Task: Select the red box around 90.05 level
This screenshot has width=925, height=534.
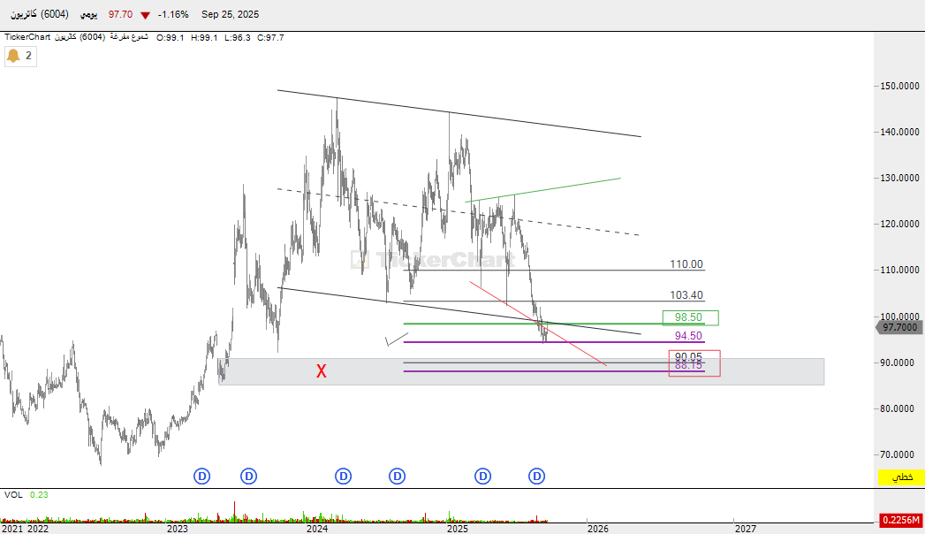Action: tap(694, 362)
